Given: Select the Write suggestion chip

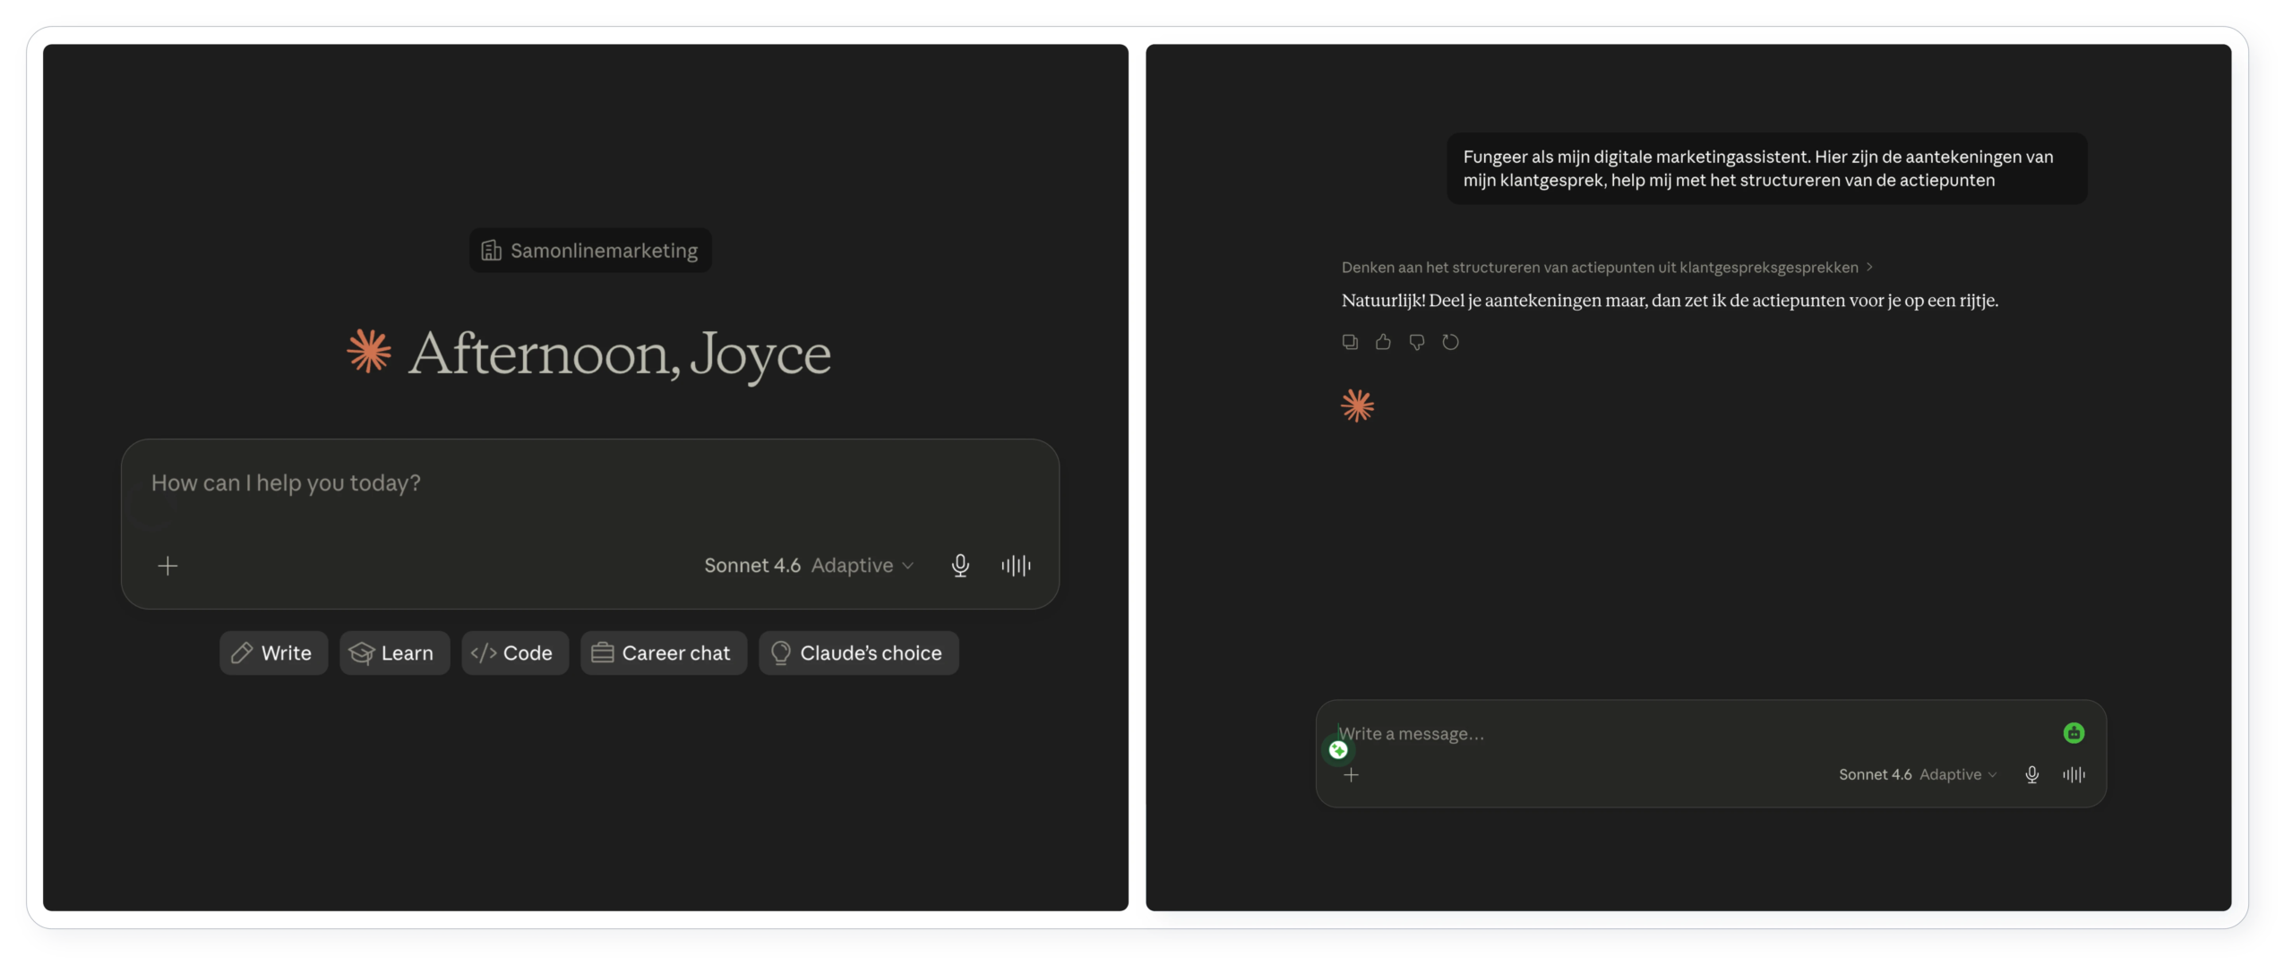Looking at the screenshot, I should 273,653.
